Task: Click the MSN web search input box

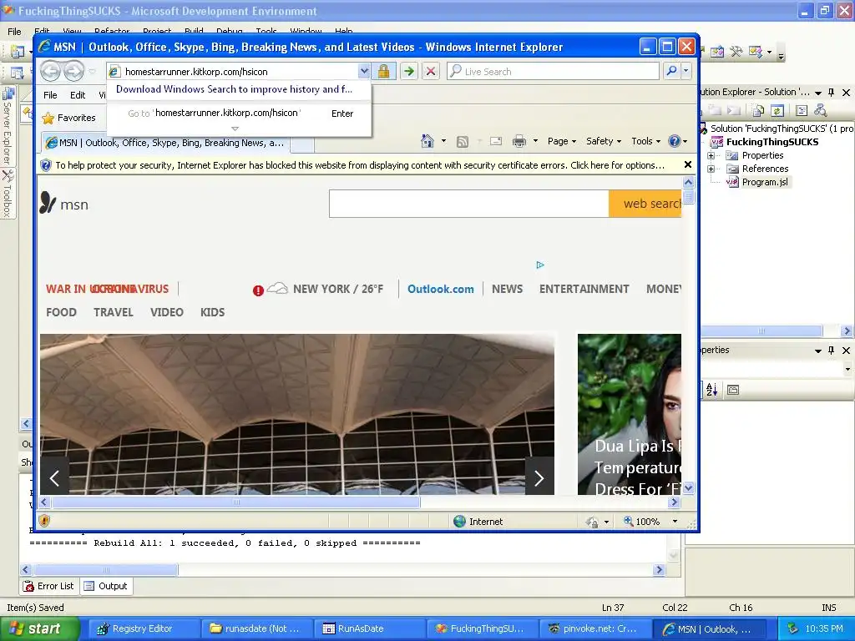Action: tap(469, 204)
